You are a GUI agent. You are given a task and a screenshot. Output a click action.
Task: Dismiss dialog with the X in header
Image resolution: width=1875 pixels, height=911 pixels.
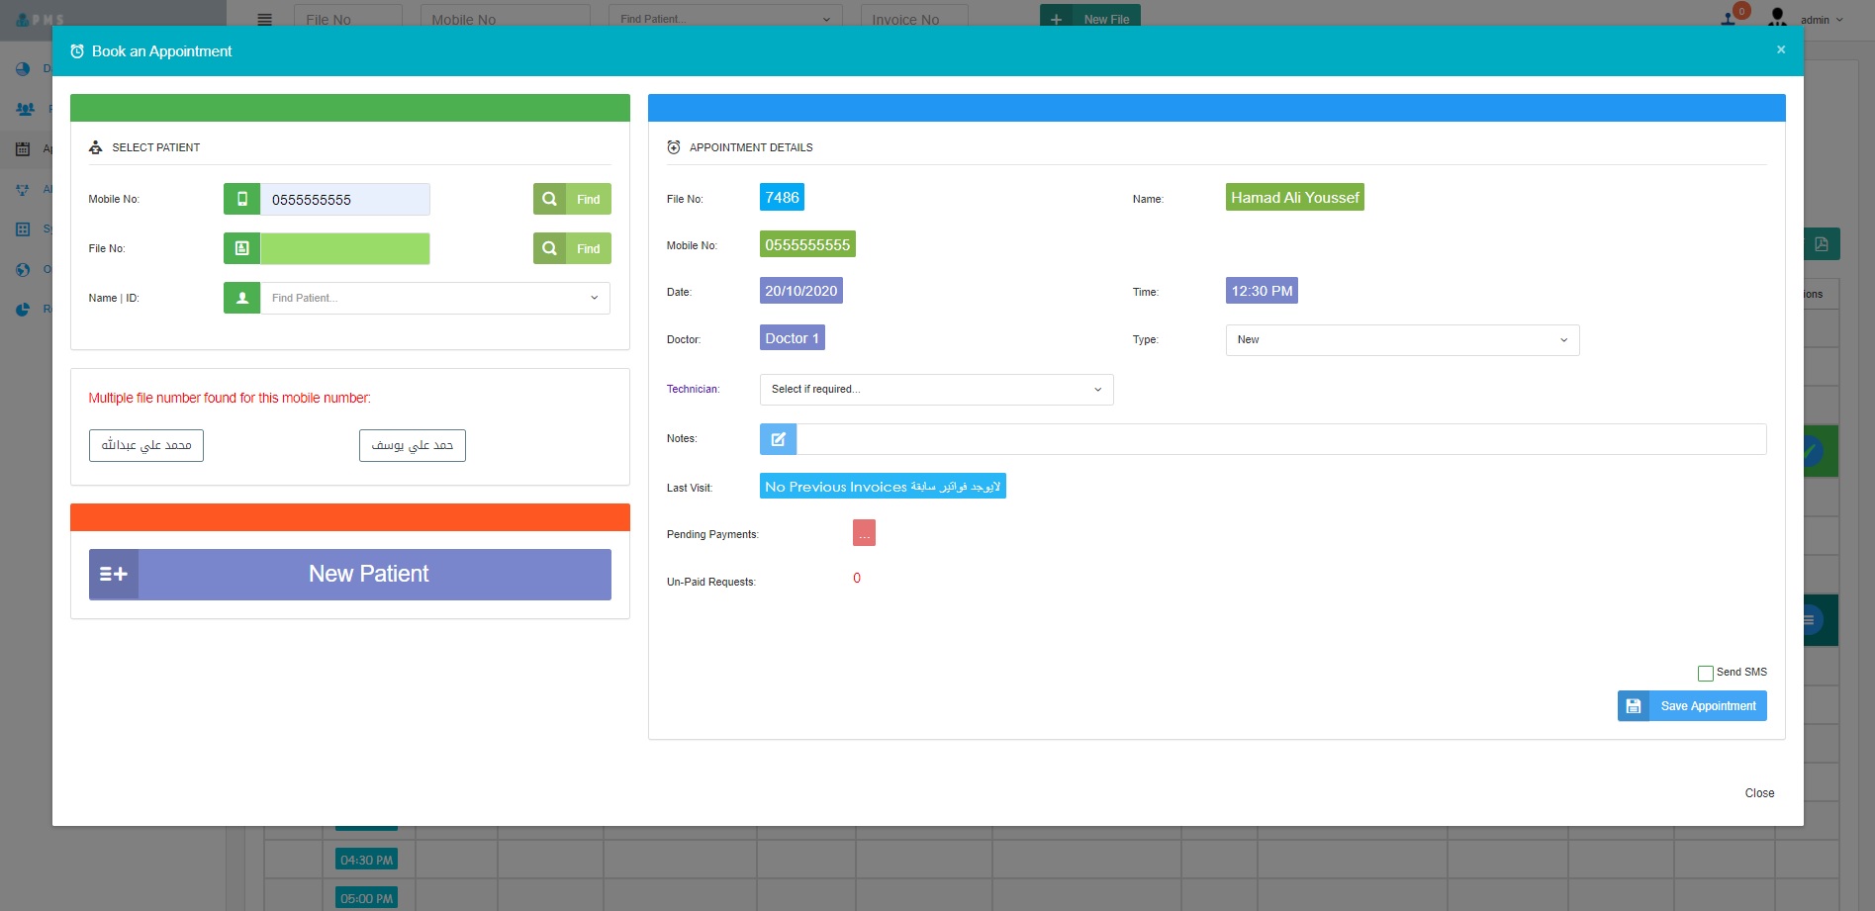(x=1781, y=49)
